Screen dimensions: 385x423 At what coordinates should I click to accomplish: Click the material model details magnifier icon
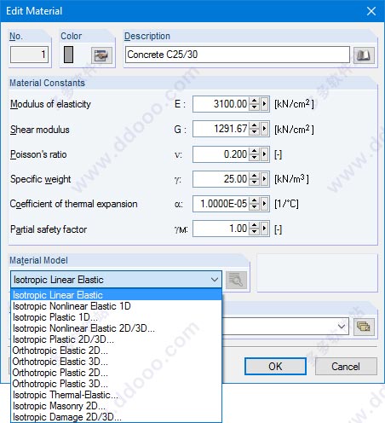[x=236, y=280]
